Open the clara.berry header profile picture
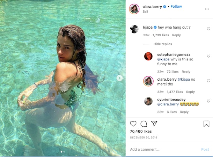Viewport: 213px width, 157px height. [134, 9]
